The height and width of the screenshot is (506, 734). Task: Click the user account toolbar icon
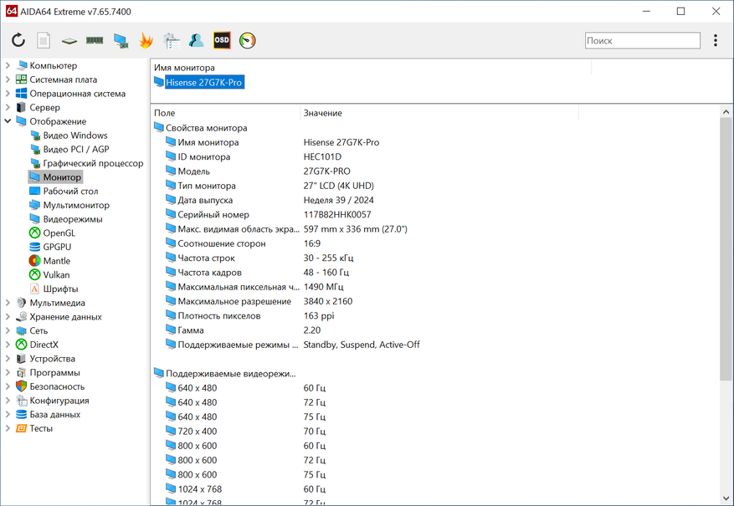(196, 41)
